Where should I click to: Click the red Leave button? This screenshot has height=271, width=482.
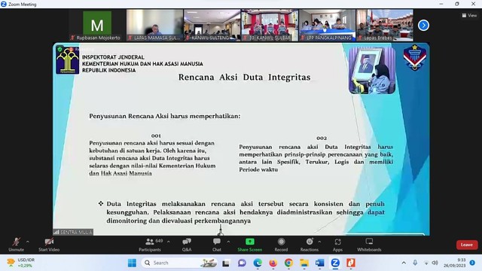[x=467, y=245]
